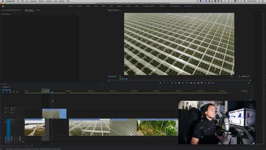Open the Program monitor settings wrench
This screenshot has width=266, height=150.
pos(239,76)
